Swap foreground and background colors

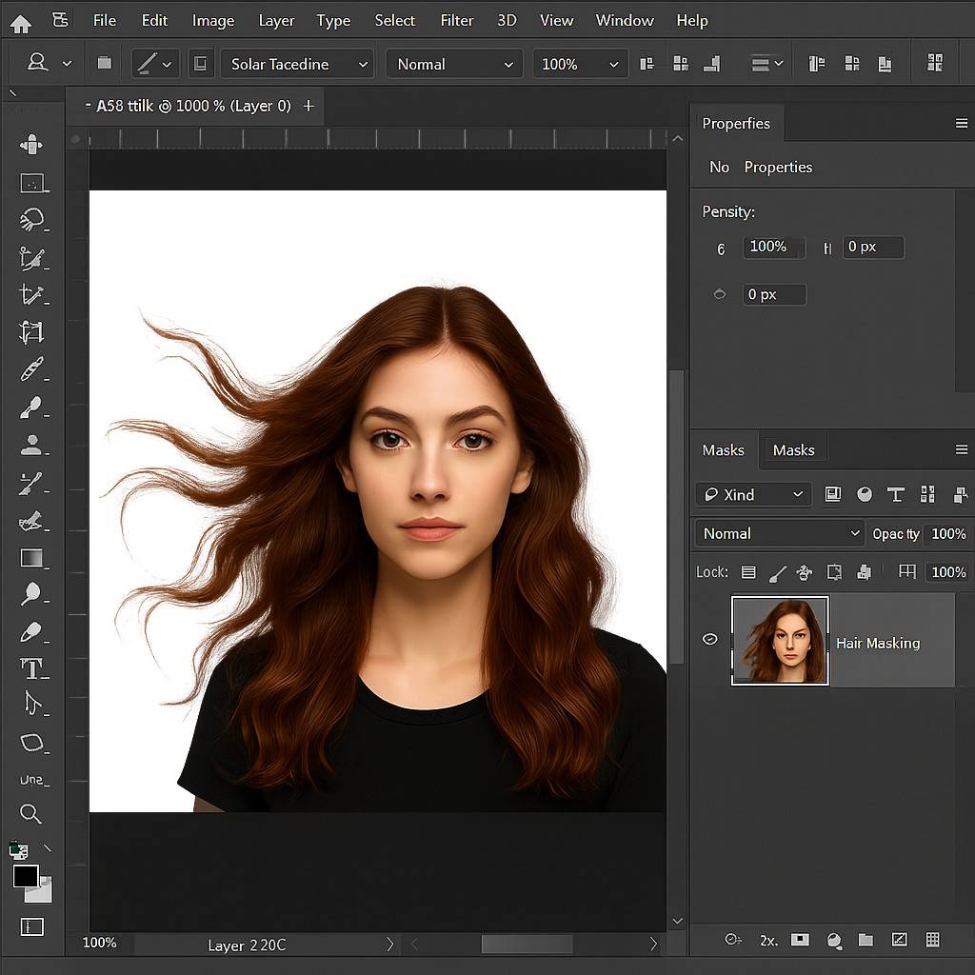pyautogui.click(x=48, y=847)
